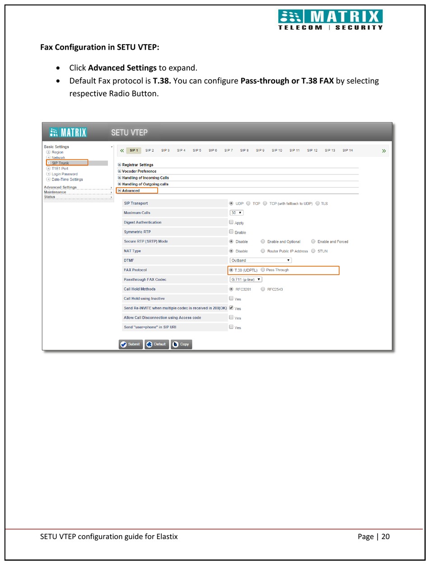Select SIP Trunk in Basic Settings
Image resolution: width=429 pixels, height=564 pixels.
[60, 163]
